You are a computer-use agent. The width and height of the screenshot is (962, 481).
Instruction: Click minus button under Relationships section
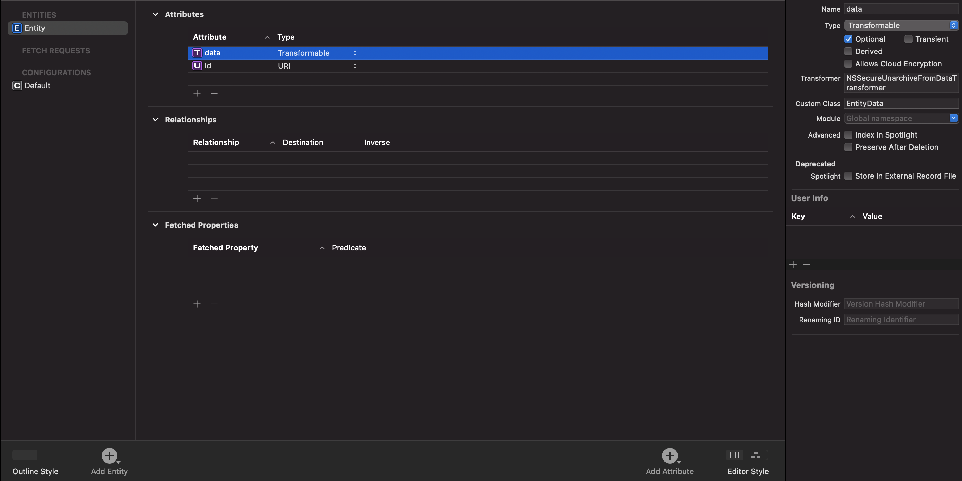214,198
